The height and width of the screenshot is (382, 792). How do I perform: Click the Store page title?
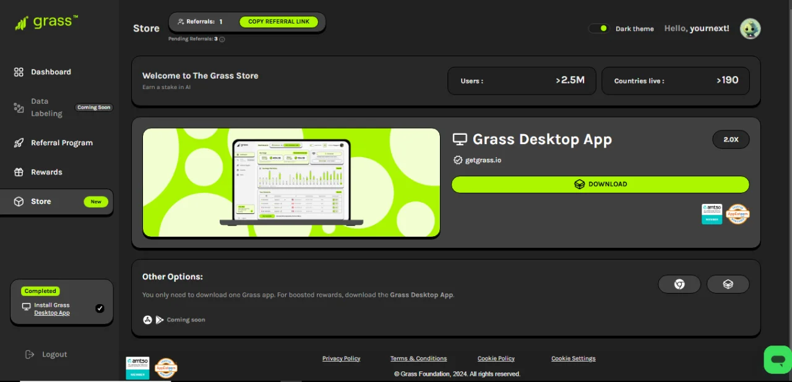coord(146,28)
